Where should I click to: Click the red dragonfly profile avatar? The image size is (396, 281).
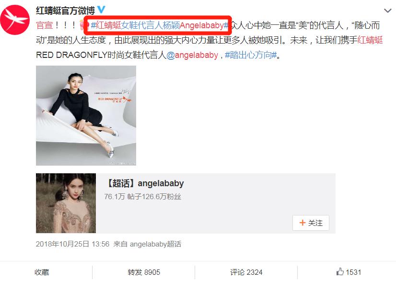(15, 20)
